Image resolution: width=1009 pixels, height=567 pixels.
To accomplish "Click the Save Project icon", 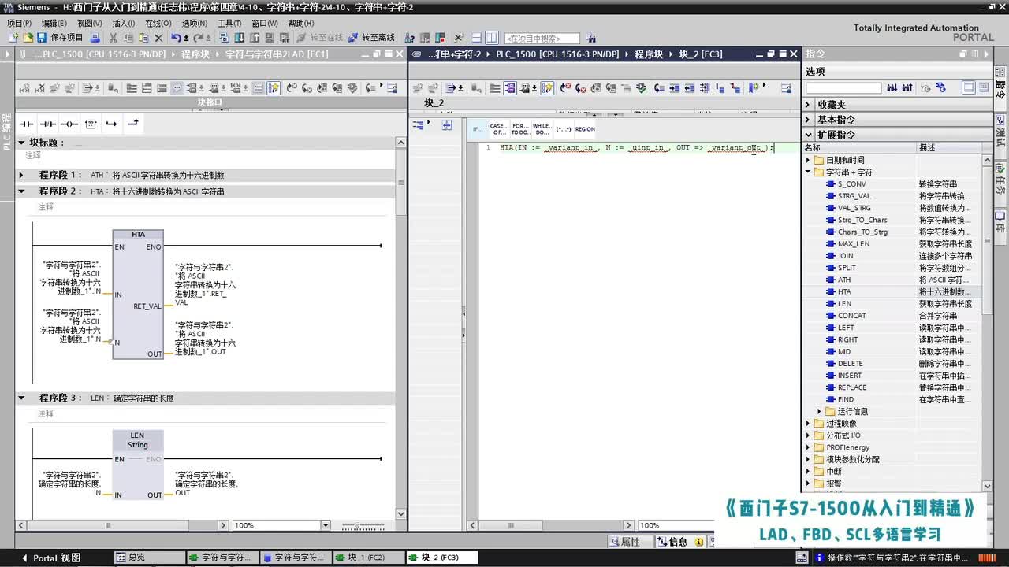I will coord(42,38).
